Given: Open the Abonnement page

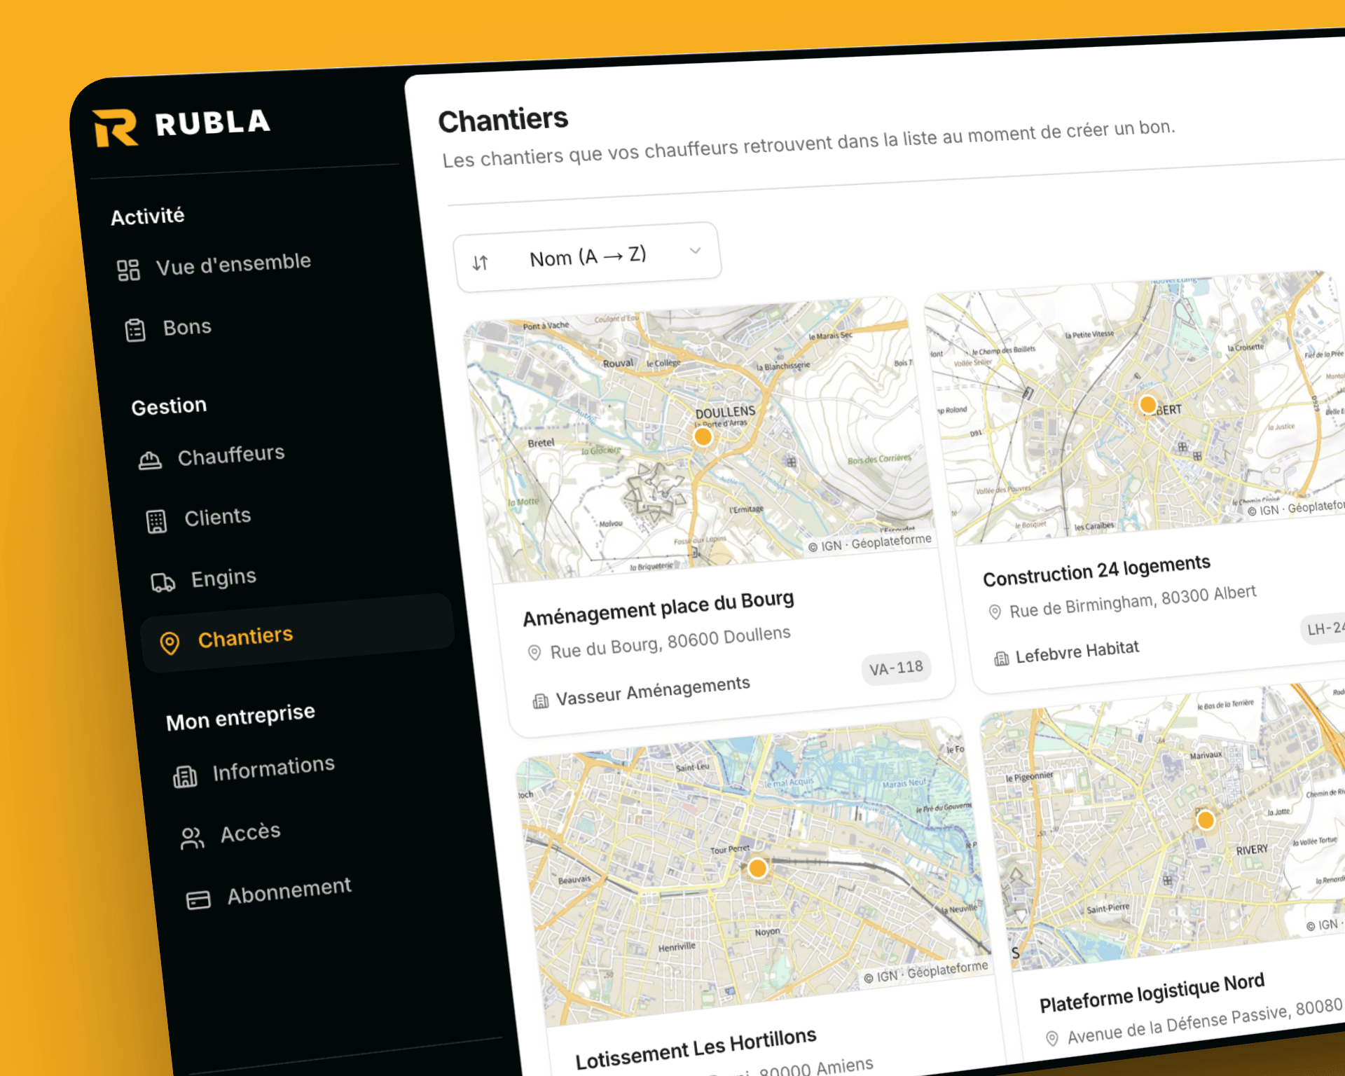Looking at the screenshot, I should coord(289,891).
